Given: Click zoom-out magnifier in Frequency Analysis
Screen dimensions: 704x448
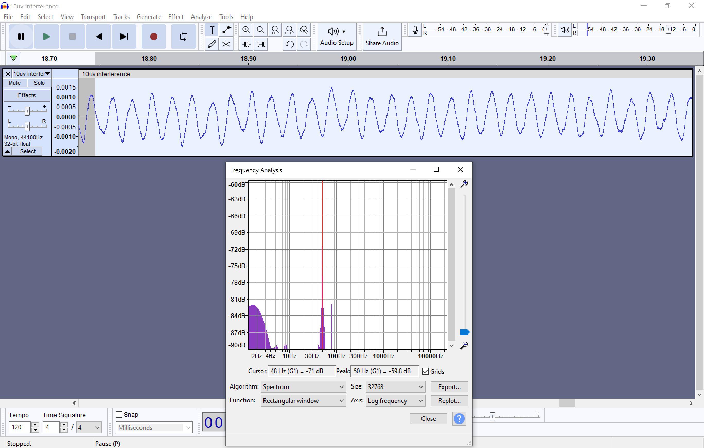Looking at the screenshot, I should coord(464,345).
